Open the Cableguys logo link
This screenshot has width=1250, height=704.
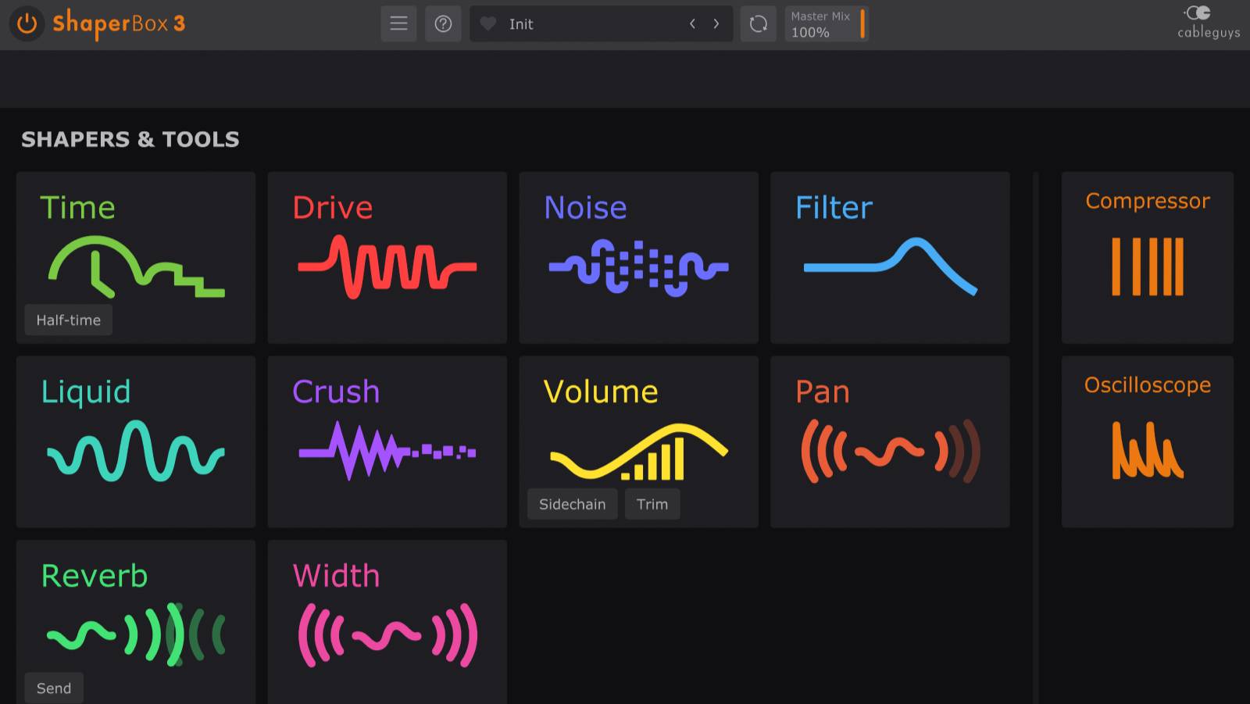tap(1208, 22)
